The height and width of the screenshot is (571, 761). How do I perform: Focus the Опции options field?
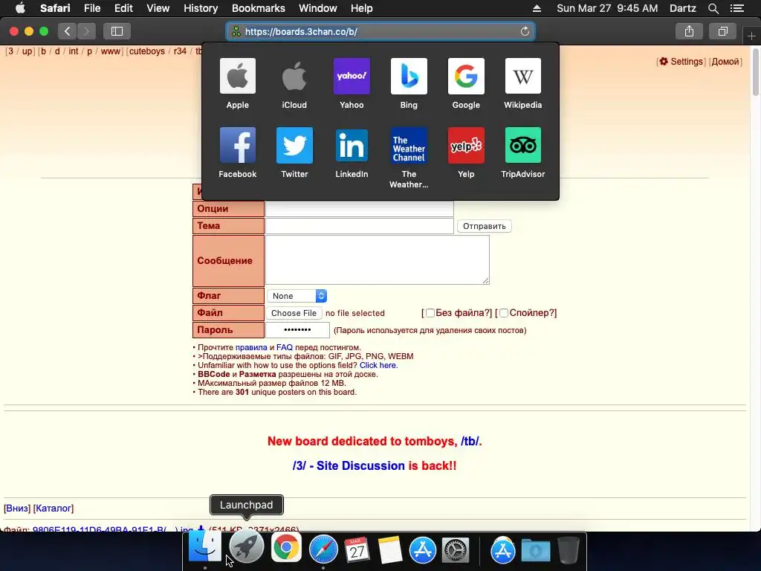(x=360, y=209)
